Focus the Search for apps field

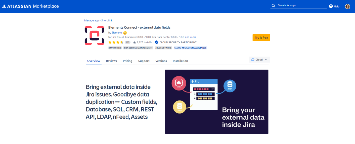301,5
